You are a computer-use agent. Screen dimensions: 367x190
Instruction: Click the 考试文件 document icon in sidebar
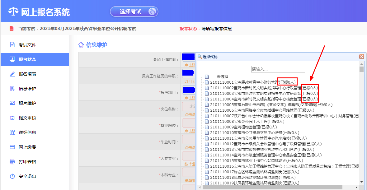[x=12, y=45]
